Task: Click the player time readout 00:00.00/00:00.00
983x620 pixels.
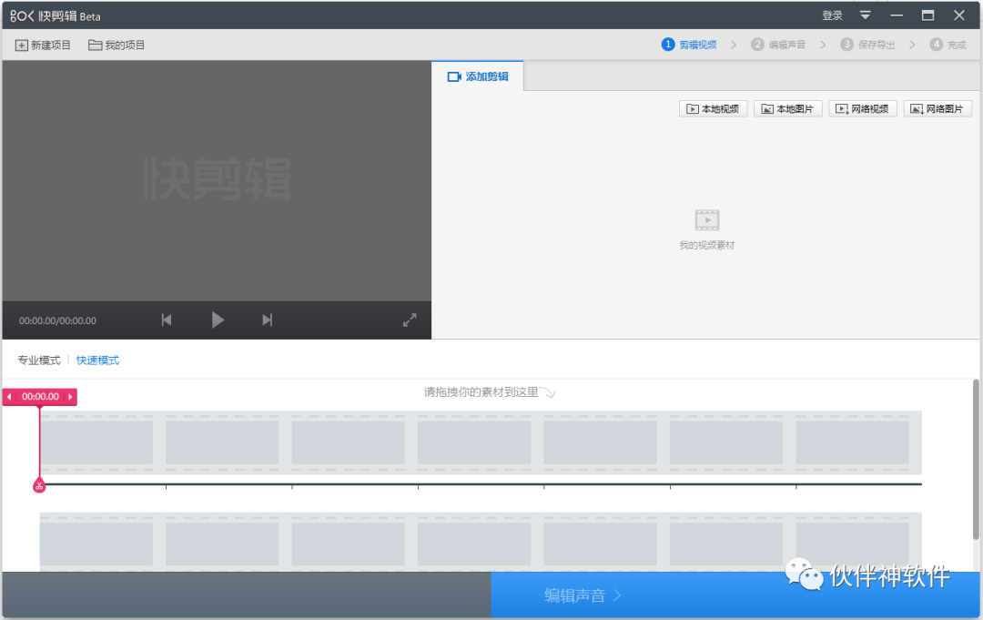Action: click(57, 321)
